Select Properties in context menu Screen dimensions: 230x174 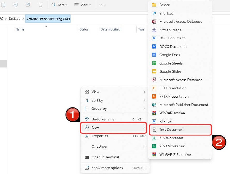coord(115,136)
